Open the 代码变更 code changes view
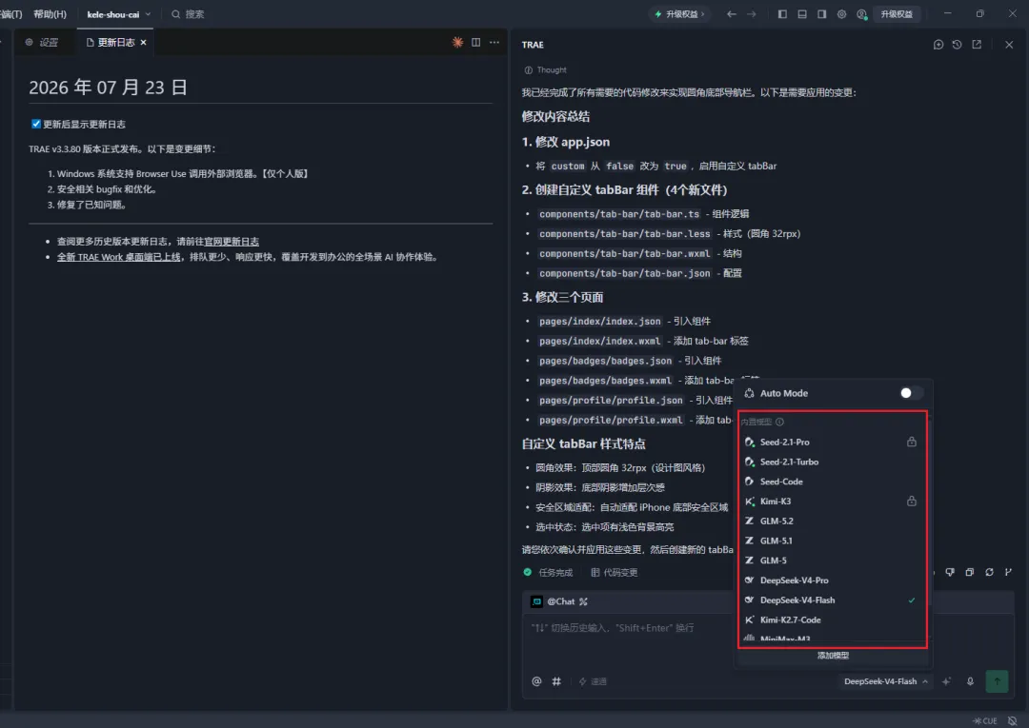The width and height of the screenshot is (1029, 728). click(615, 573)
